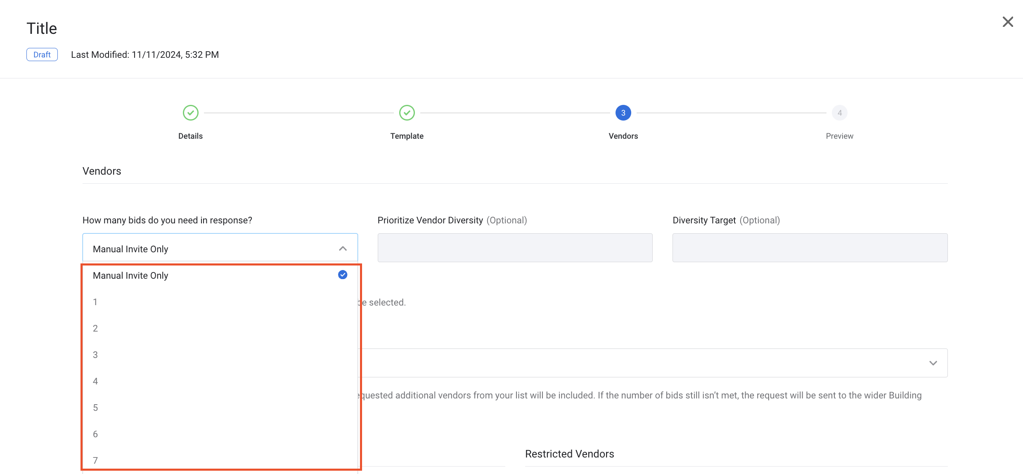Click the Details step checkmark icon
This screenshot has height=474, width=1023.
[x=191, y=113]
